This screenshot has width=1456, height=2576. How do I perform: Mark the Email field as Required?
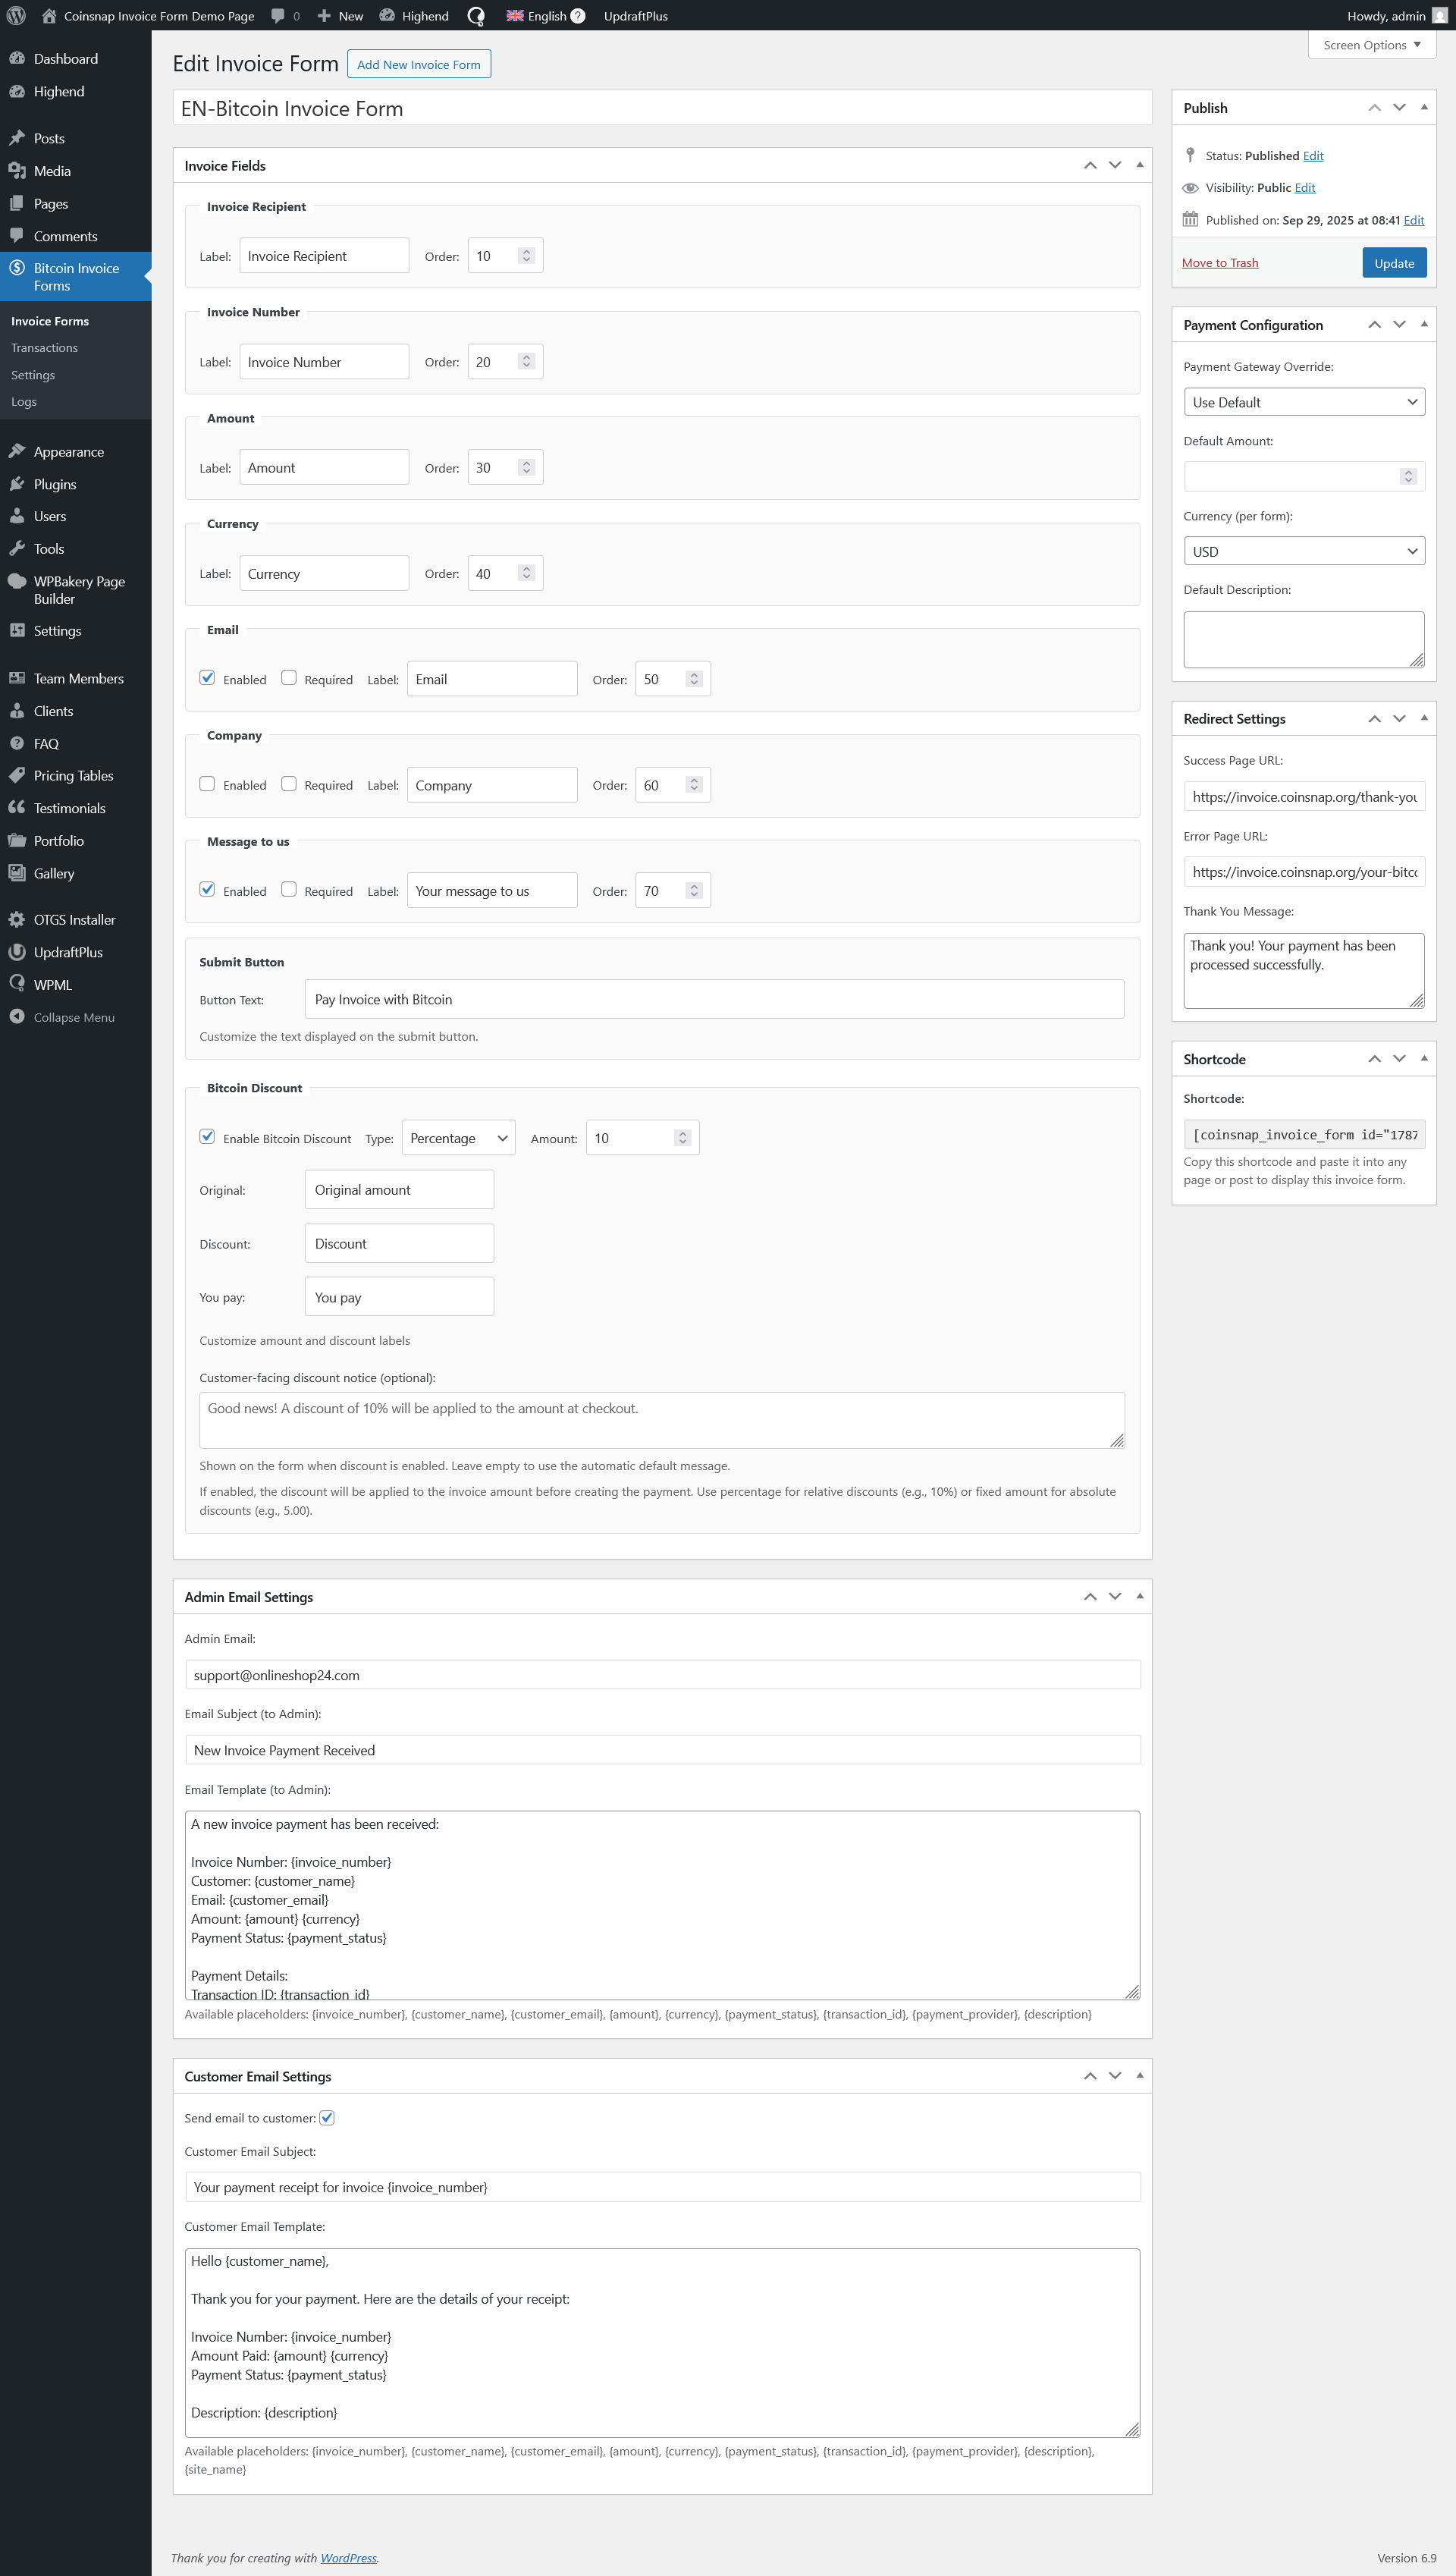pos(289,678)
